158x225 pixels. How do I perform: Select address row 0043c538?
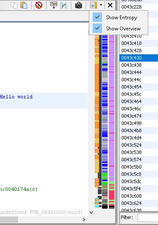[x=139, y=152]
